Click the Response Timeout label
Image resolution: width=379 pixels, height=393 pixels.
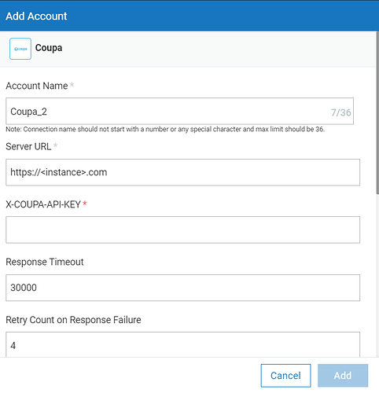point(45,262)
